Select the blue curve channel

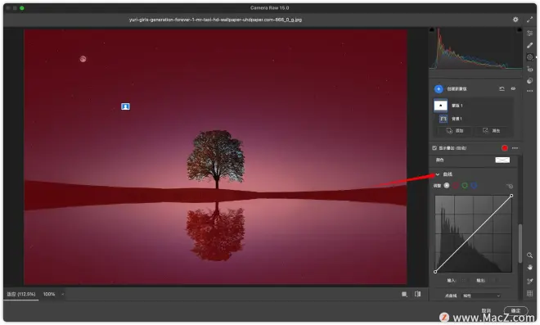coord(475,185)
